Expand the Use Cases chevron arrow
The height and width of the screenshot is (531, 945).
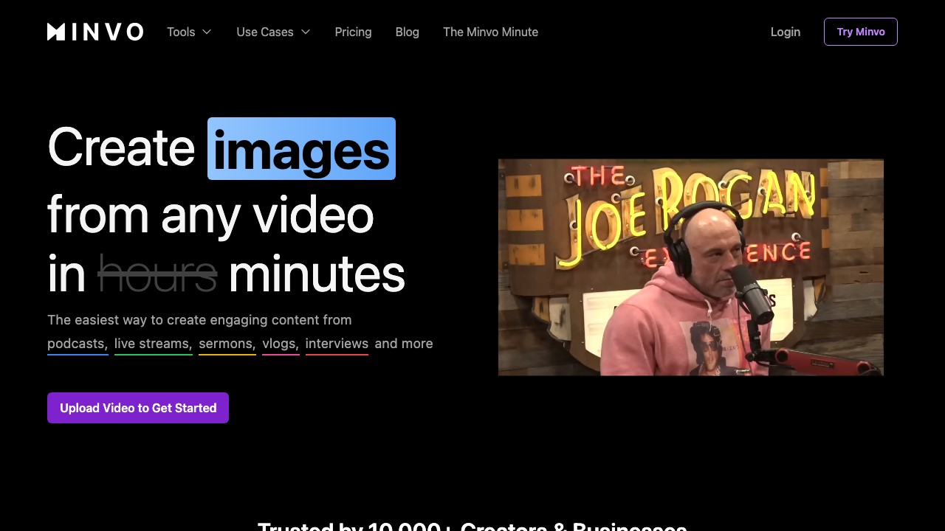point(306,32)
